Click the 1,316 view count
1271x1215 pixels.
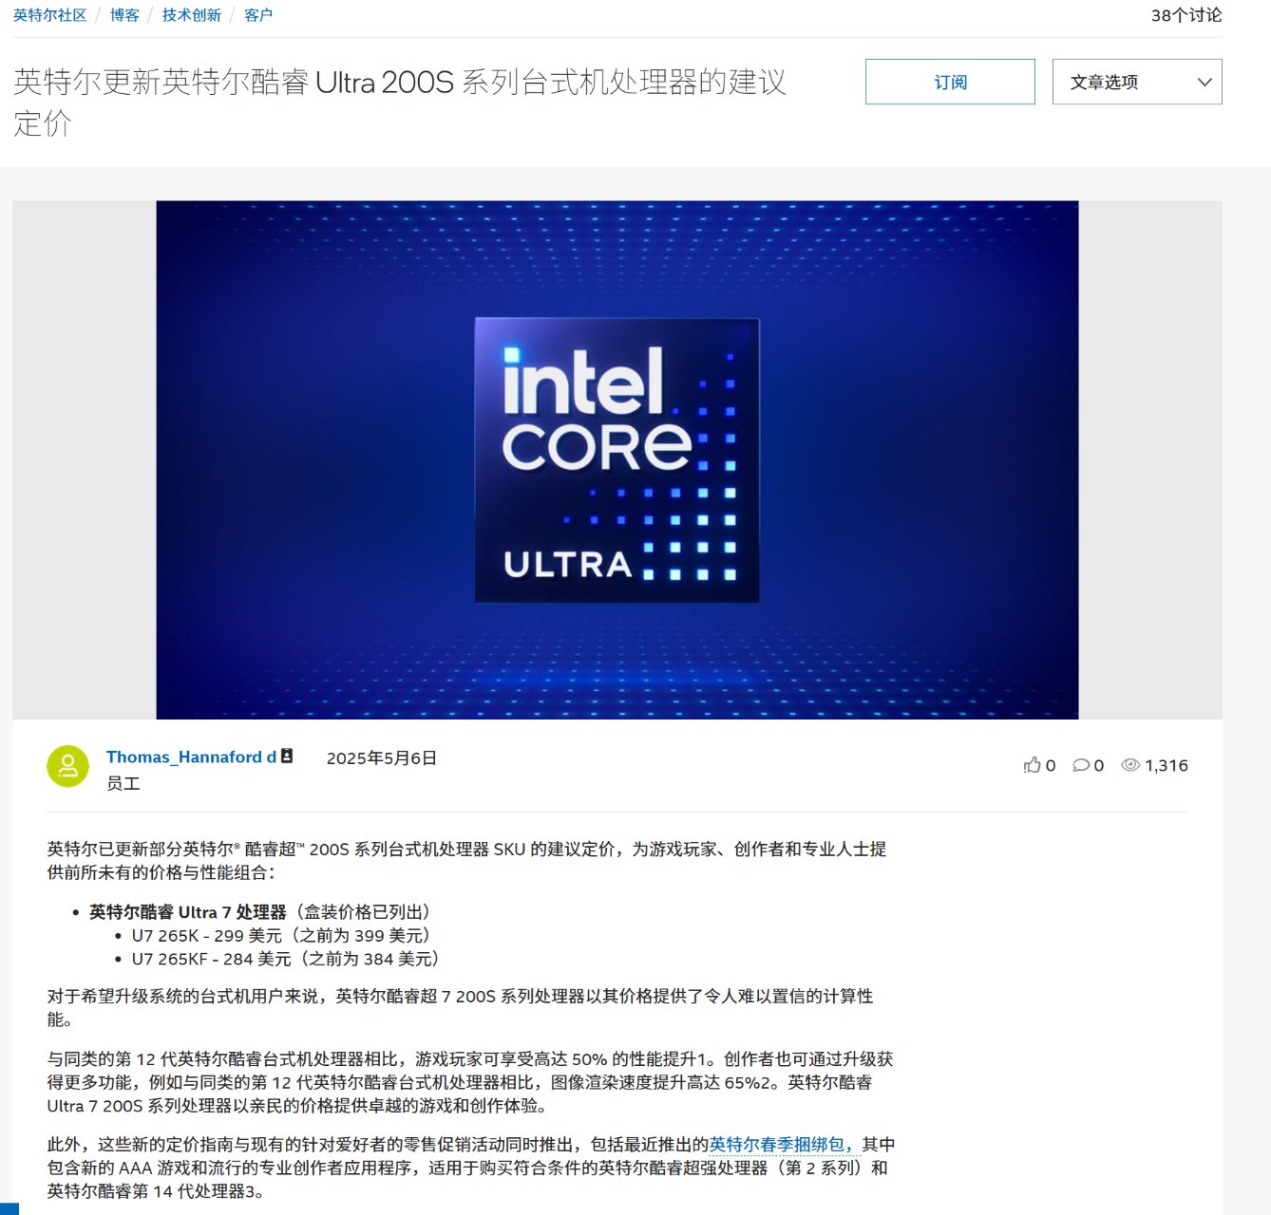click(1167, 765)
